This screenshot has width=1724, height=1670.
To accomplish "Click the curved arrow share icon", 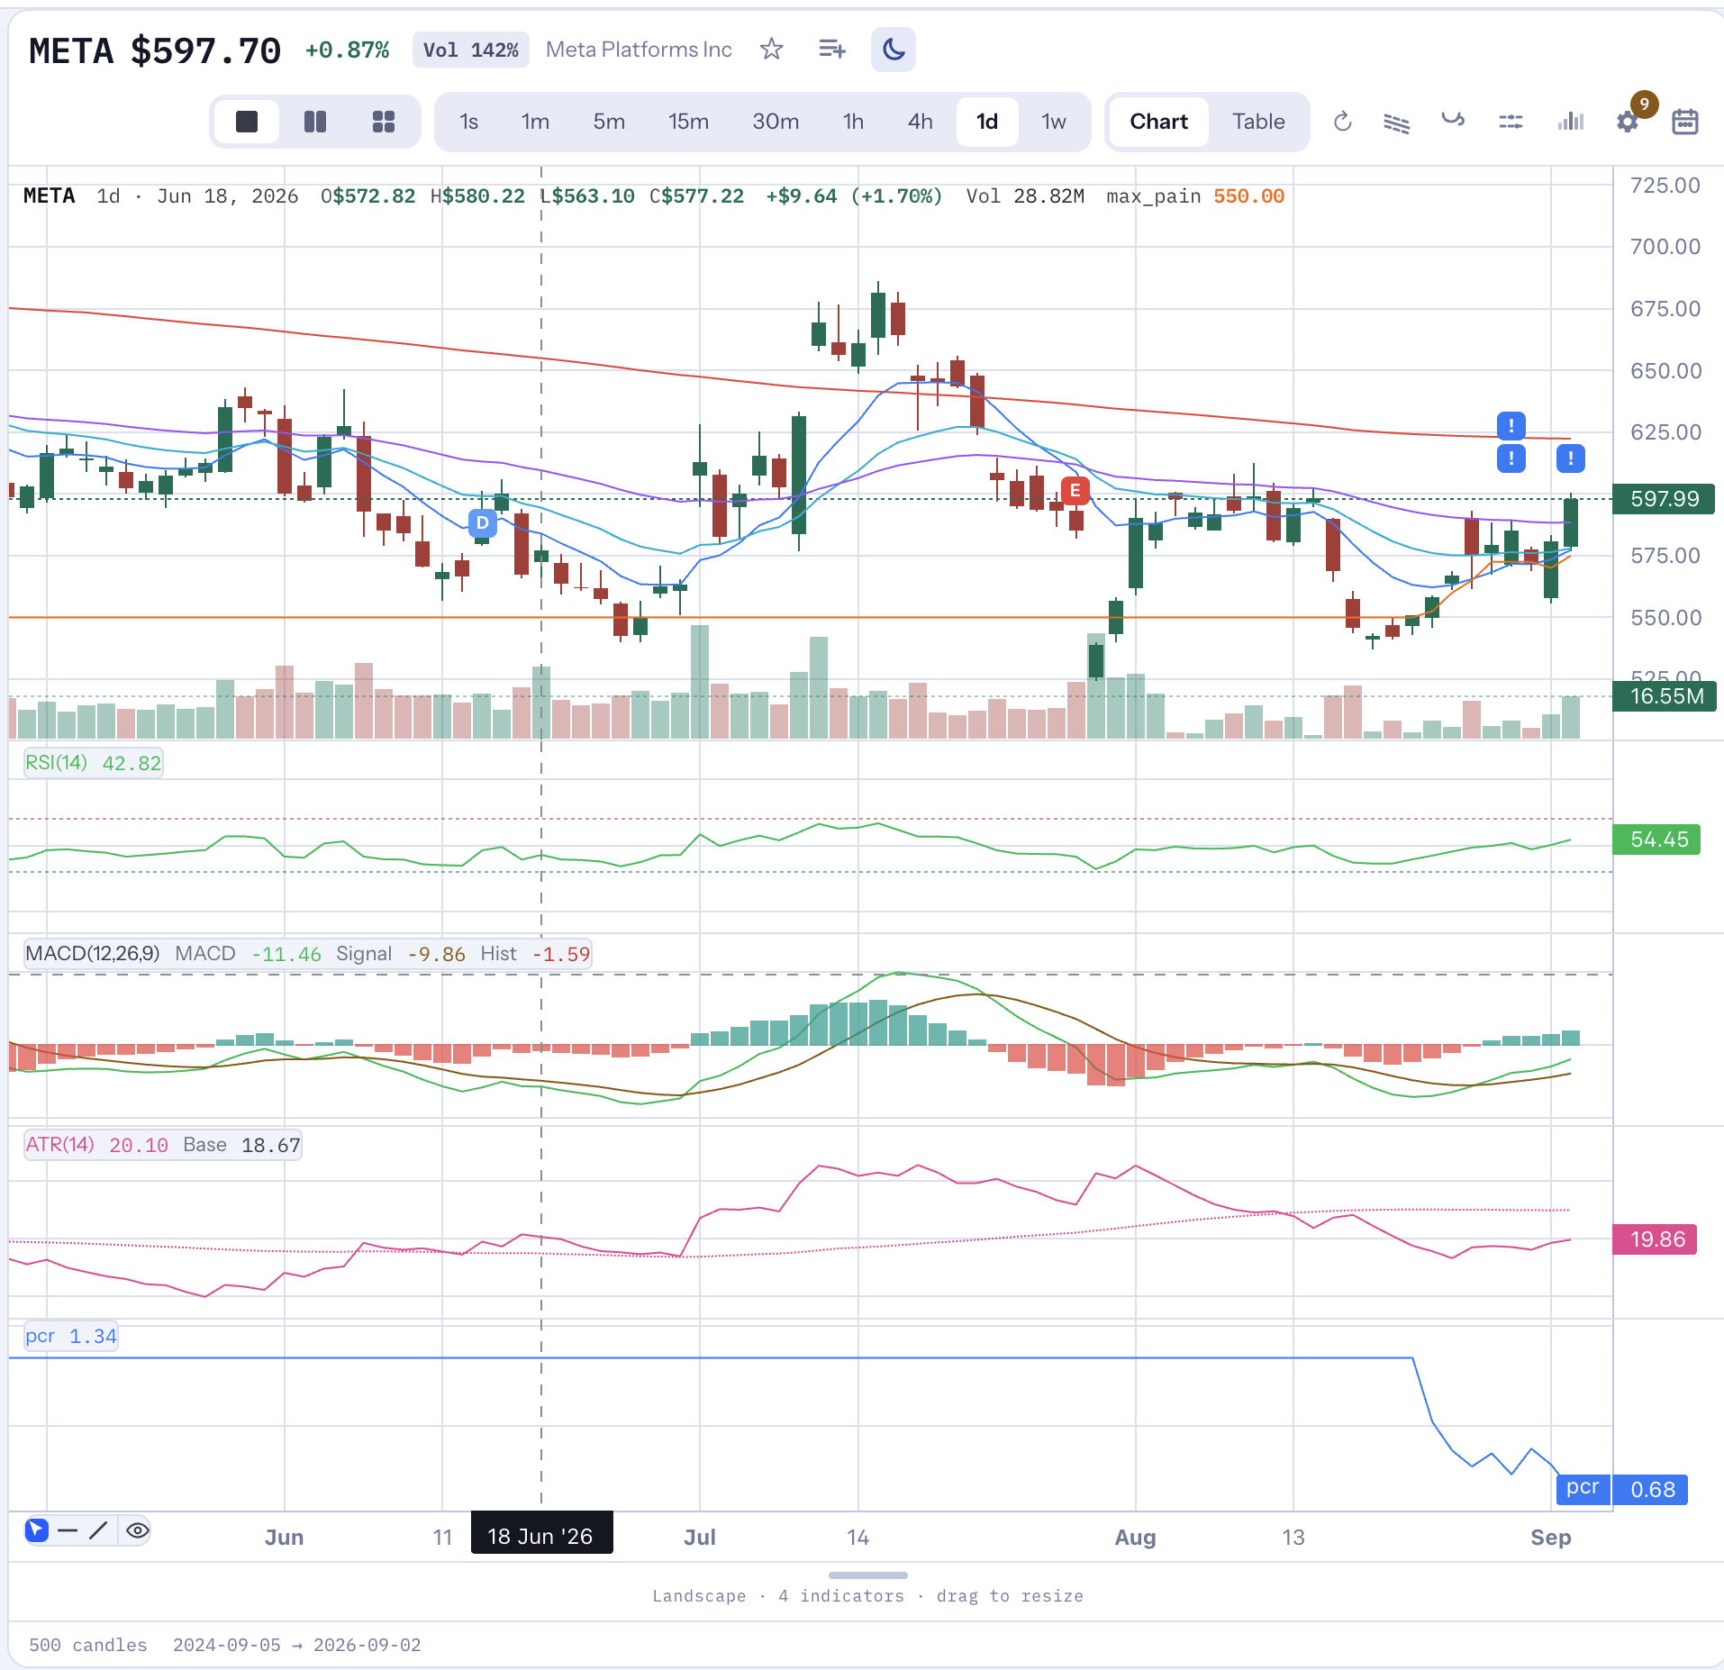I will click(1453, 120).
